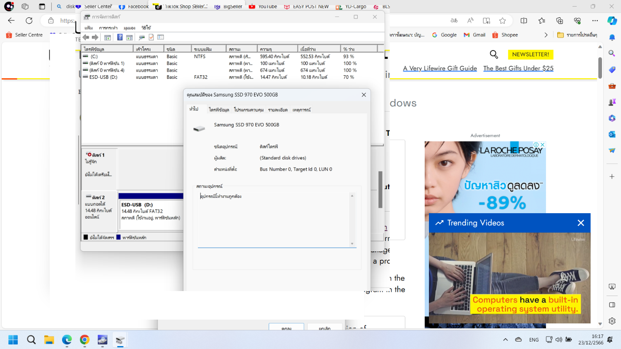
Task: Open the แฟ้ม menu in Disk Management
Action: [89, 28]
